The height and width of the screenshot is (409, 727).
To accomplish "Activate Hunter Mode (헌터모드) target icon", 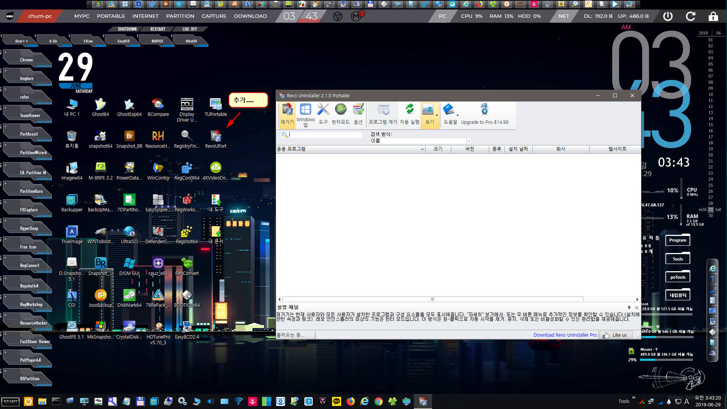I will pos(340,114).
